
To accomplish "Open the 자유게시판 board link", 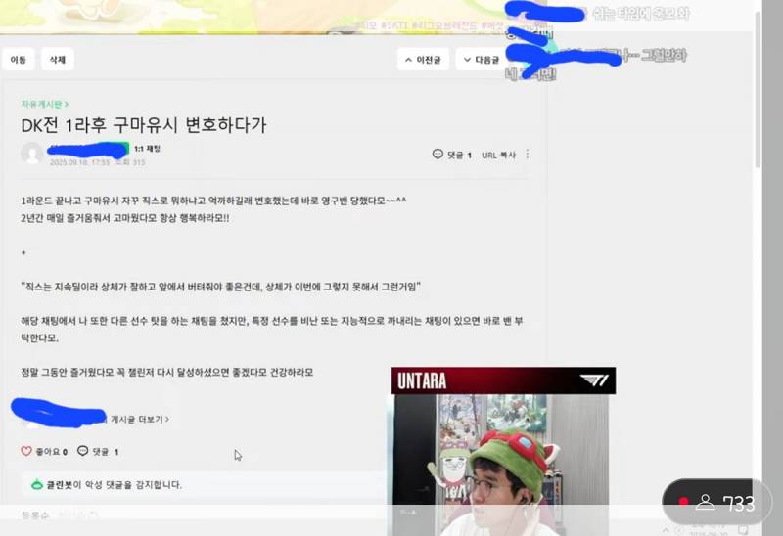I will point(45,104).
